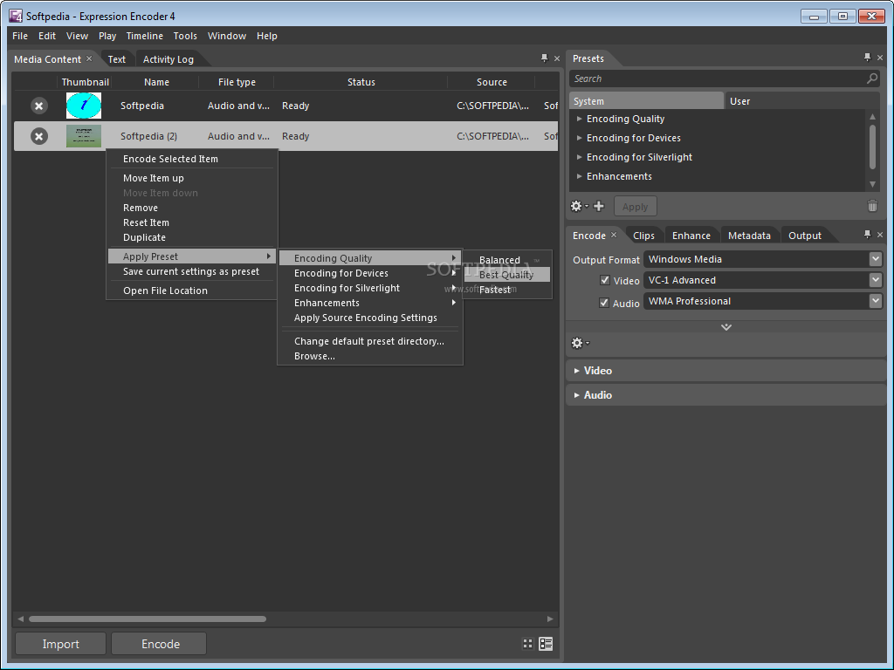Click the Import button

click(60, 644)
